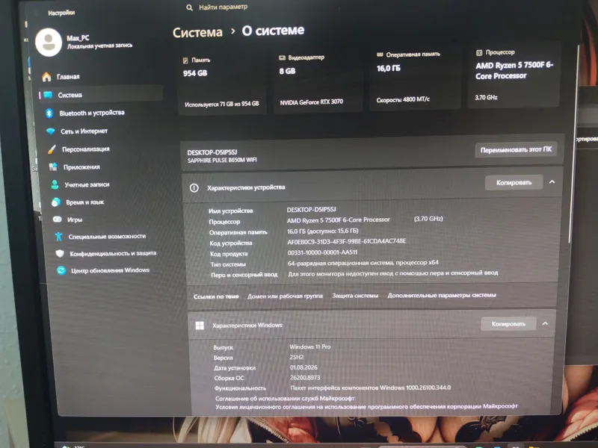Open Условия лицензионного соглашения link

(366, 406)
